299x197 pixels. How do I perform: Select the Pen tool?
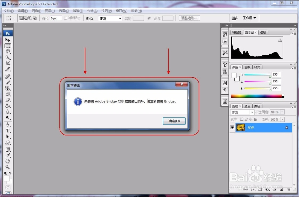(8, 125)
